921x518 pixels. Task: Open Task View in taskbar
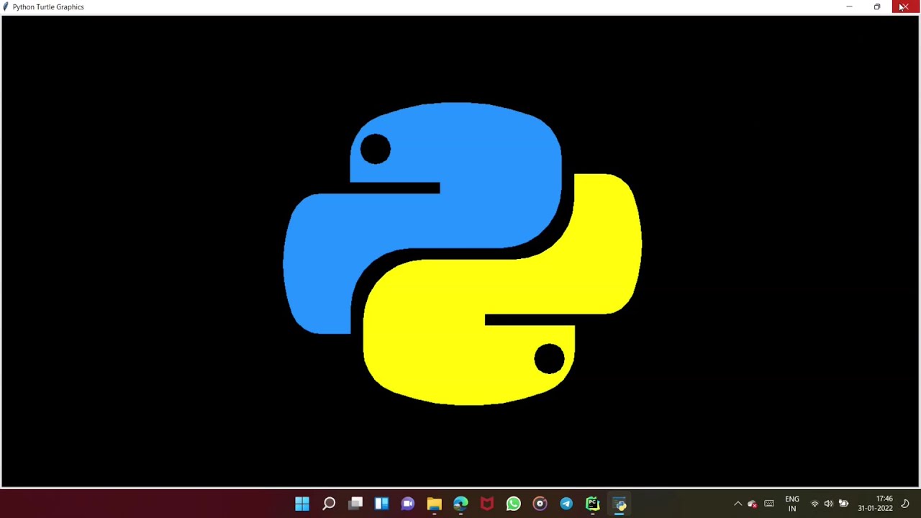[355, 504]
